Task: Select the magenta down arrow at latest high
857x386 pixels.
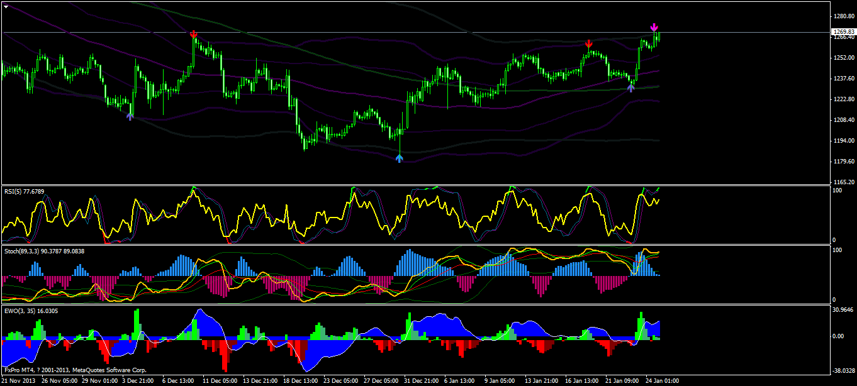Action: click(654, 28)
